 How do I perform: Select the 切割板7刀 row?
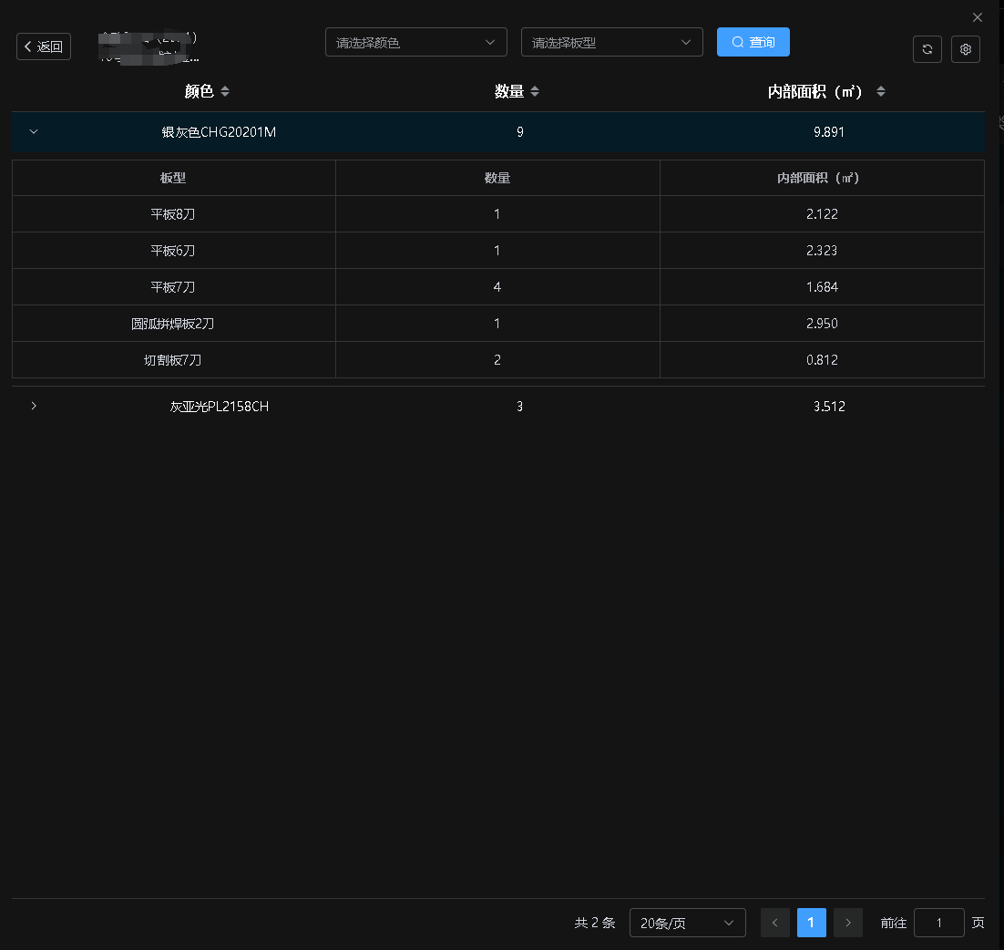(x=498, y=360)
